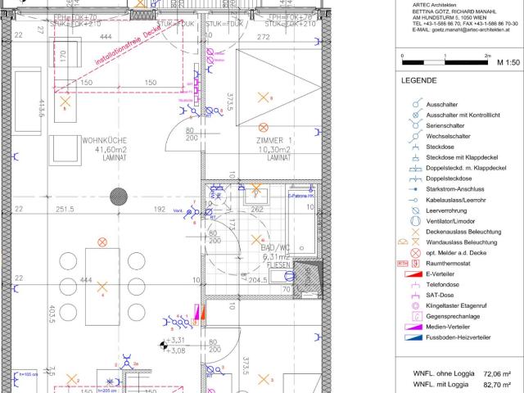Viewport: 524px width, 393px height.
Task: Select the ceiling light cross over dining table
Action: (102, 287)
